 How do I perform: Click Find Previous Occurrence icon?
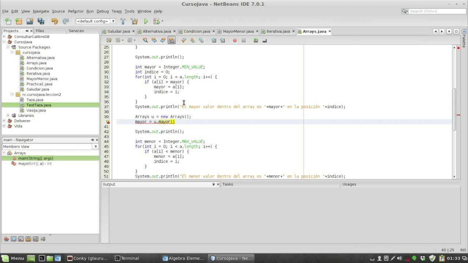click(154, 40)
